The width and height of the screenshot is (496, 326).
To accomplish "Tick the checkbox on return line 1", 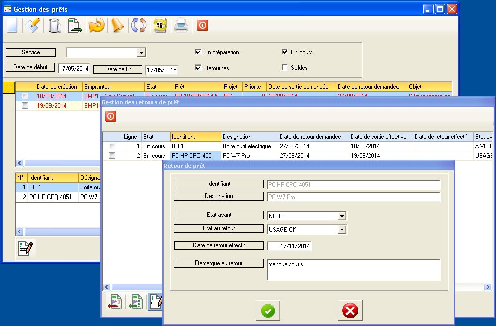I will pyautogui.click(x=112, y=146).
